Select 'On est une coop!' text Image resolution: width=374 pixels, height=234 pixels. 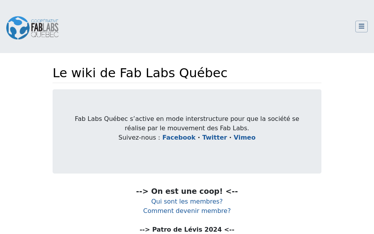tap(187, 191)
